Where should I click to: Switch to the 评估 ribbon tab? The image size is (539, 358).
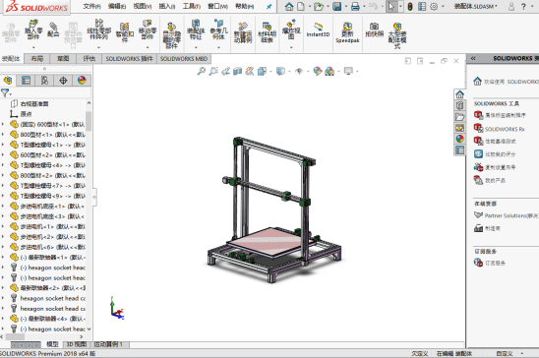pos(90,59)
